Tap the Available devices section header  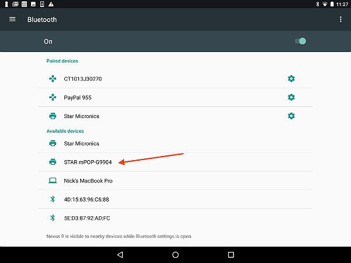[x=65, y=131]
